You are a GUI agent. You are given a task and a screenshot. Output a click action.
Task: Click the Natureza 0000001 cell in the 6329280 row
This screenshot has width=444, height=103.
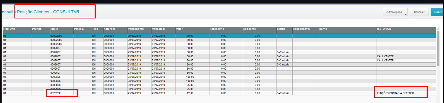click(115, 93)
